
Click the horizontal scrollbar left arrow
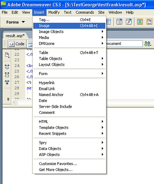pyautogui.click(x=14, y=102)
